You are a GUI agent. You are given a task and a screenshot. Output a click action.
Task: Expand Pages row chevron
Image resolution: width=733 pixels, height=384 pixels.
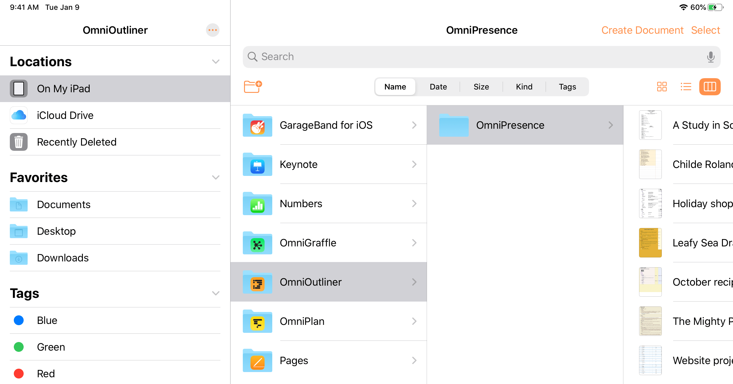tap(414, 360)
